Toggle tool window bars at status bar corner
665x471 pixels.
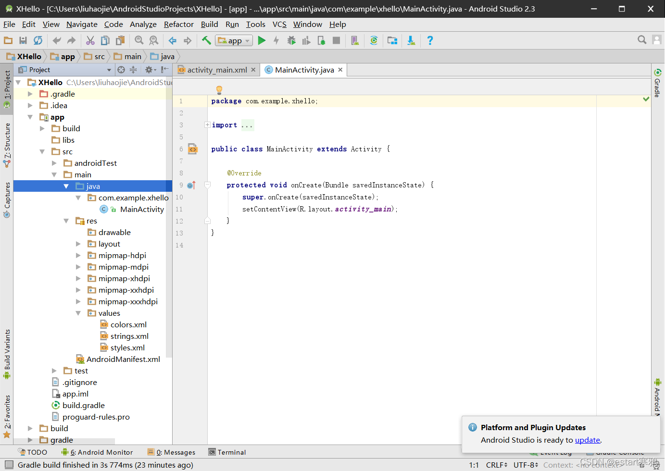(x=9, y=465)
